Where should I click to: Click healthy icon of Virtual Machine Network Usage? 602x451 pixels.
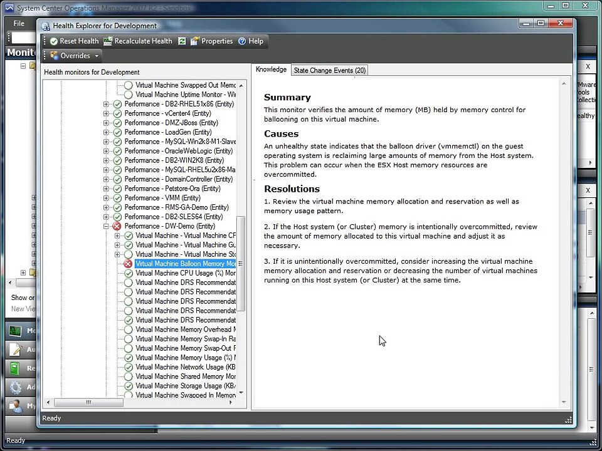tap(128, 367)
